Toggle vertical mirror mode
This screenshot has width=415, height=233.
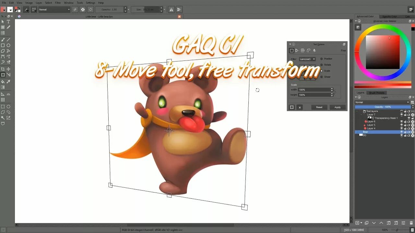(179, 9)
